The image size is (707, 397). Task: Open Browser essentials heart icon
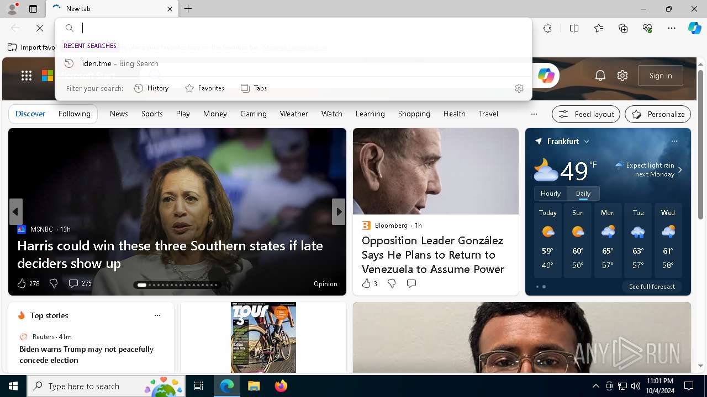pyautogui.click(x=647, y=28)
